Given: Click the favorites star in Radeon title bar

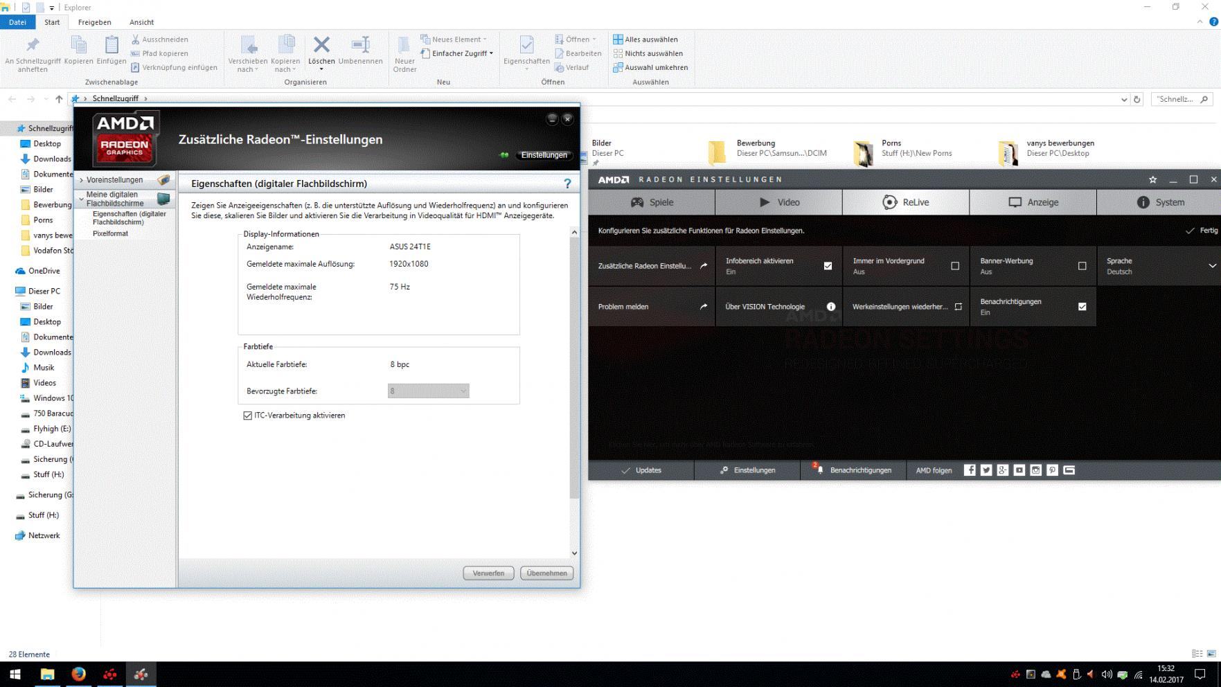Looking at the screenshot, I should [x=1152, y=179].
